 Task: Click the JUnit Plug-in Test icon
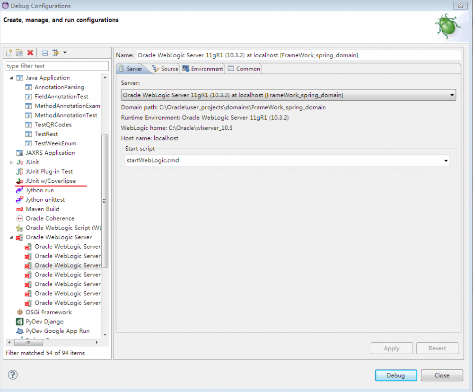pos(19,172)
